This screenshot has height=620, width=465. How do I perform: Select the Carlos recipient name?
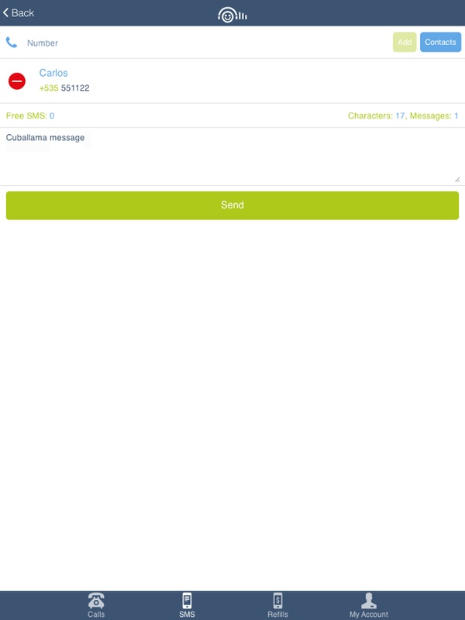tap(53, 73)
